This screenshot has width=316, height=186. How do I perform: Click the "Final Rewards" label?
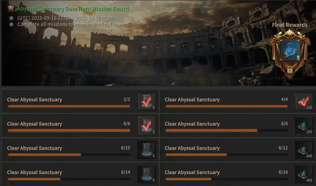[289, 25]
